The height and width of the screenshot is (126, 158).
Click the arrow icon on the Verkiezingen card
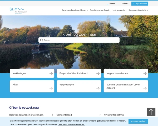[51, 73]
